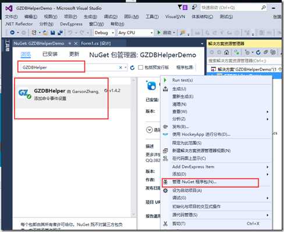Select the GZDBHelper package in results list
This screenshot has width=284, height=232.
click(73, 97)
